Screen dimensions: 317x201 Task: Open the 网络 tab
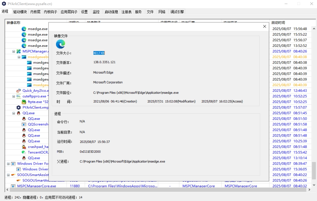tap(162, 12)
